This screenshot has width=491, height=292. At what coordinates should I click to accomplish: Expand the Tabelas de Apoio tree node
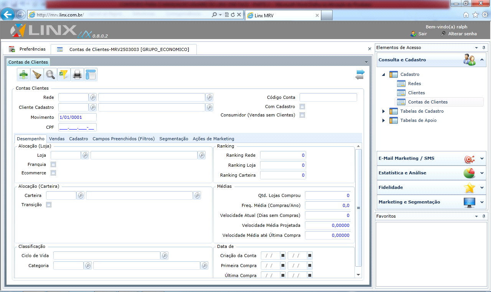tap(383, 120)
